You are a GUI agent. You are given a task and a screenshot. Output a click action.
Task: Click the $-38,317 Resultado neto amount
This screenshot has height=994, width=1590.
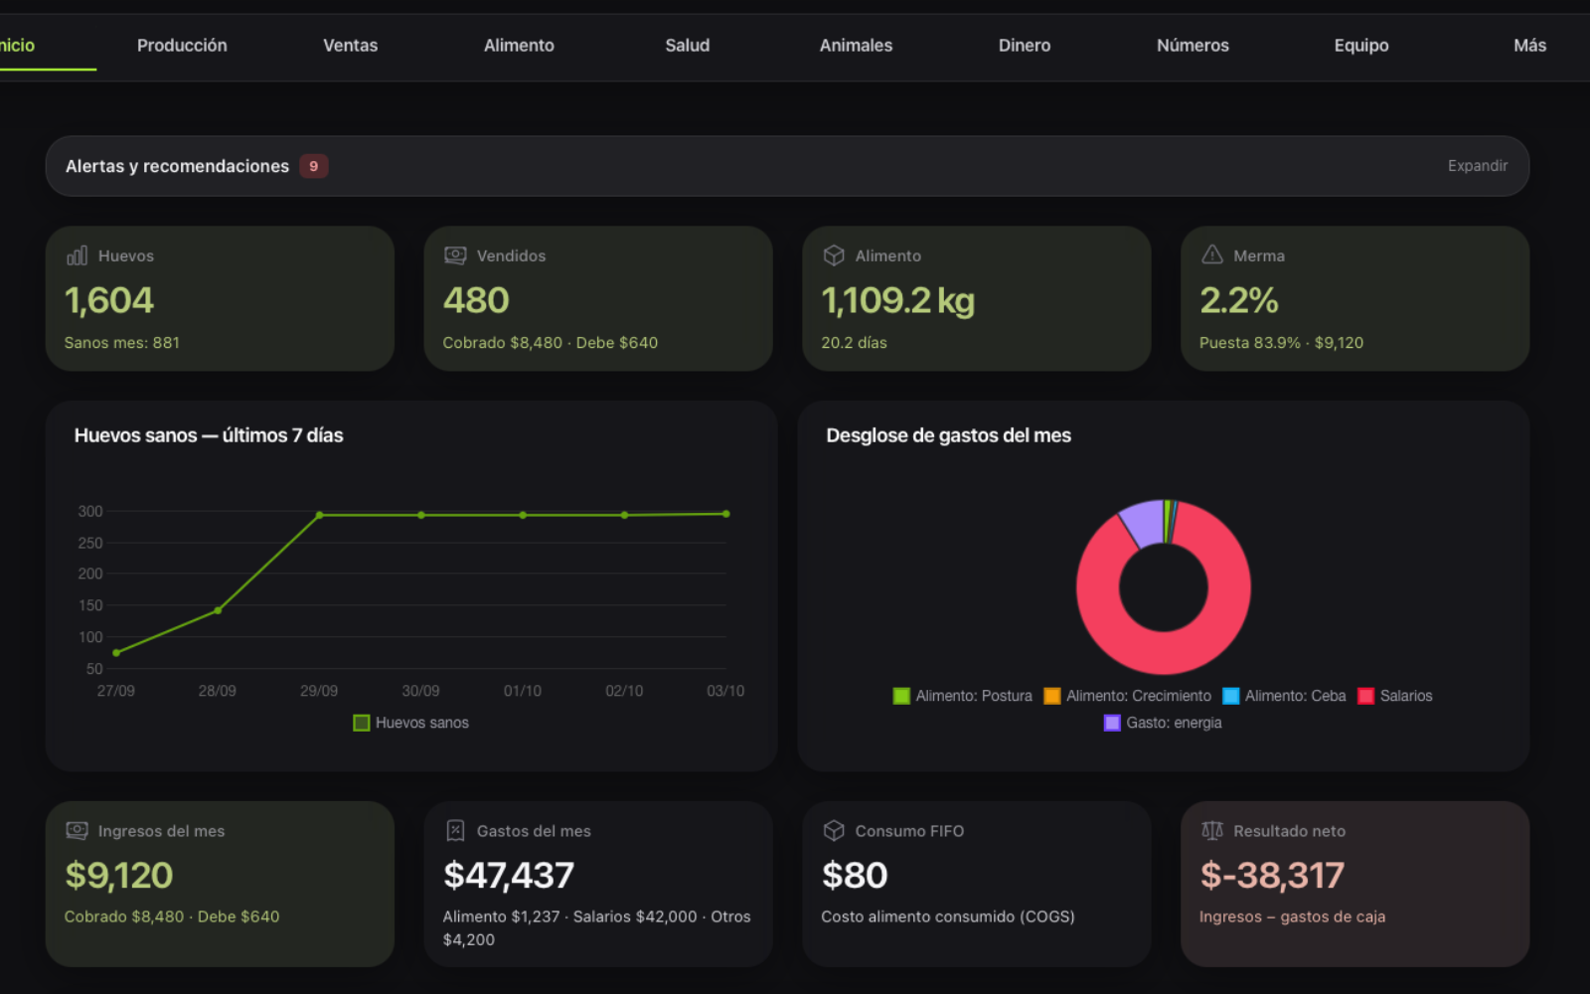coord(1272,875)
